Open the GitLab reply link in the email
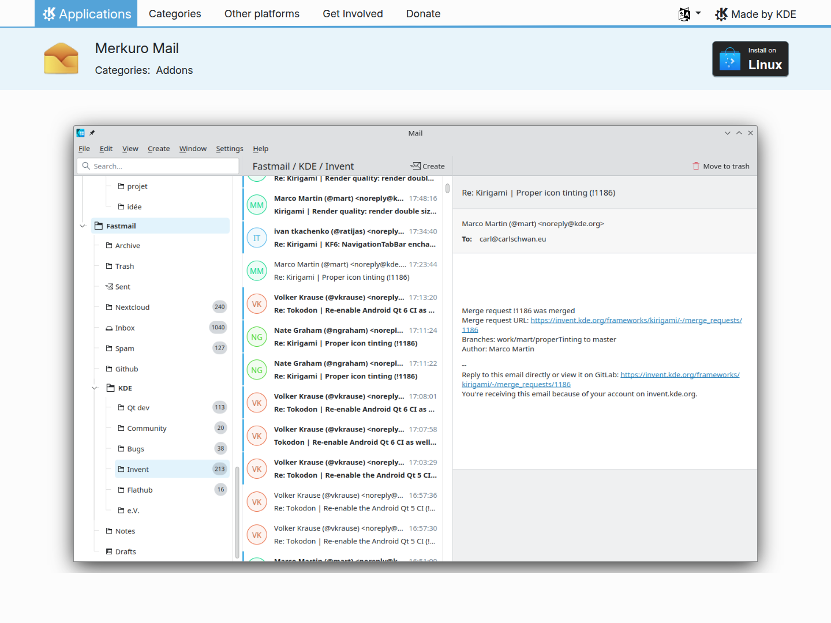The width and height of the screenshot is (831, 623). point(680,375)
